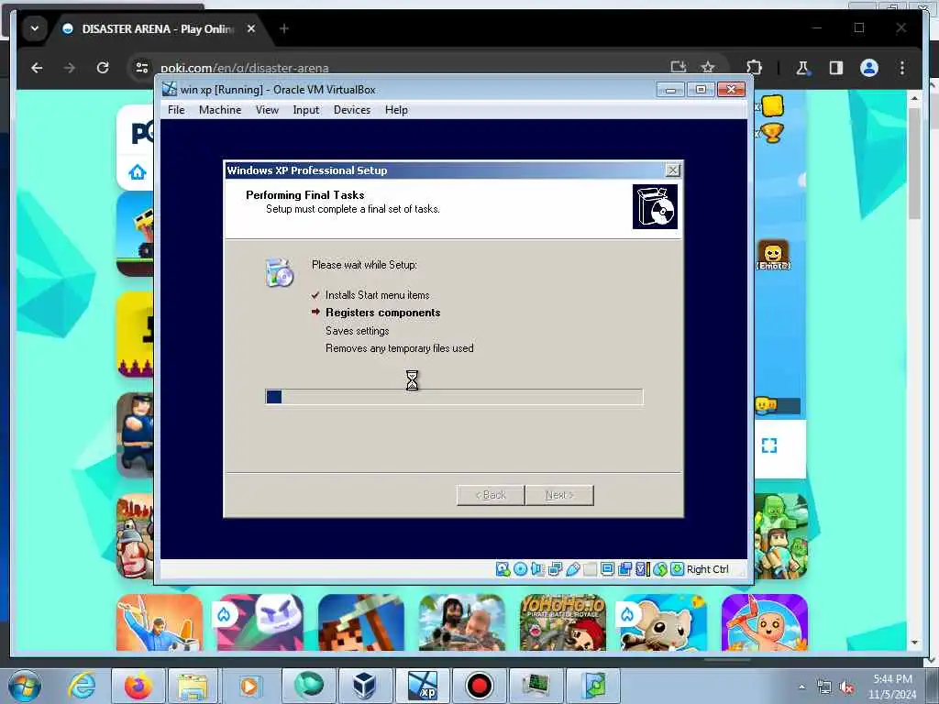Screen dimensions: 939x704
Task: Open the Chrome extensions puzzle icon
Action: pos(755,68)
